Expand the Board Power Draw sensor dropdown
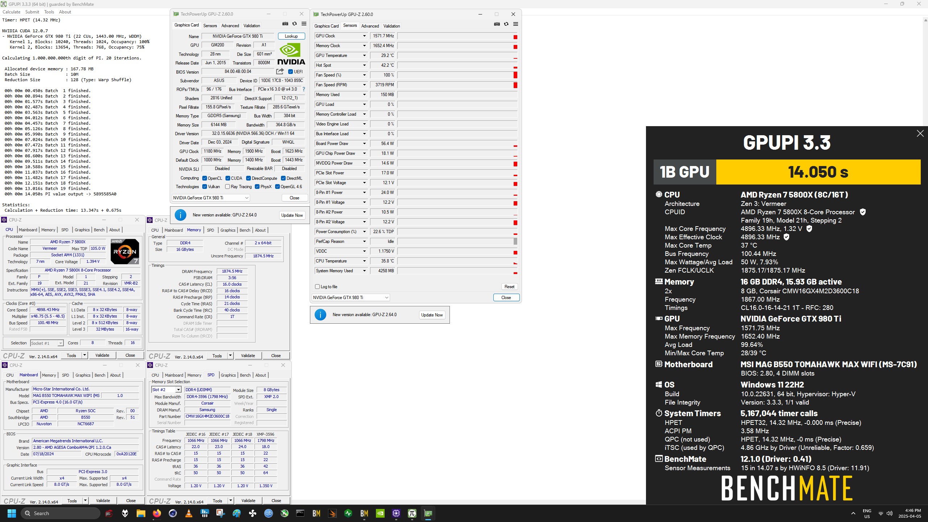 point(364,144)
